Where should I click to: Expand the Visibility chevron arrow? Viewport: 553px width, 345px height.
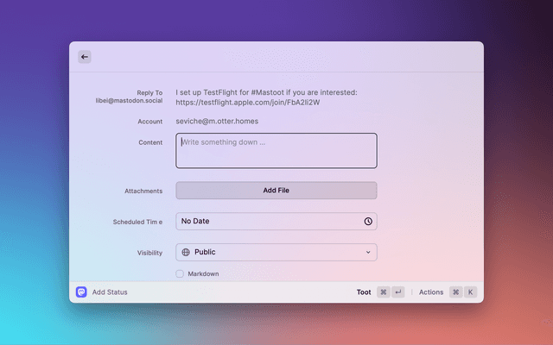pyautogui.click(x=368, y=253)
